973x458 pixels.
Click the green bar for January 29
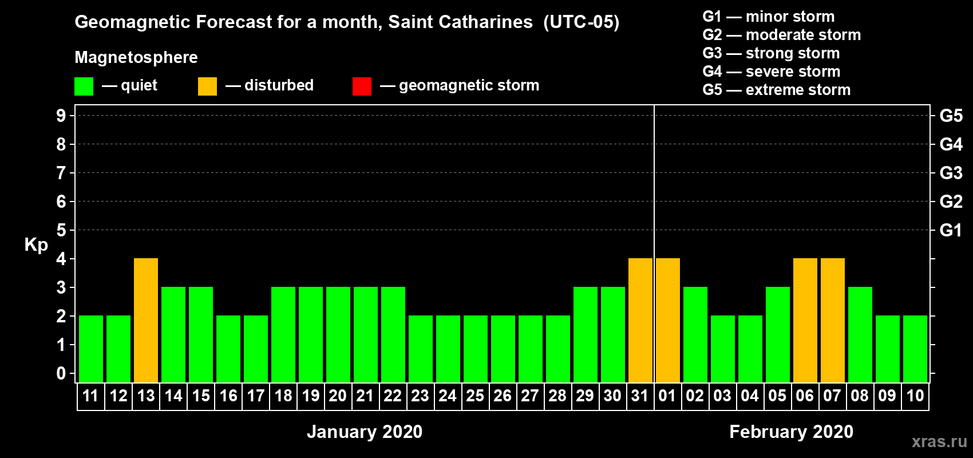point(586,335)
